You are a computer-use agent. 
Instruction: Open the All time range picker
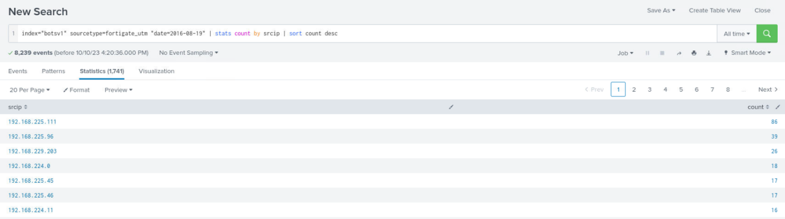[737, 34]
